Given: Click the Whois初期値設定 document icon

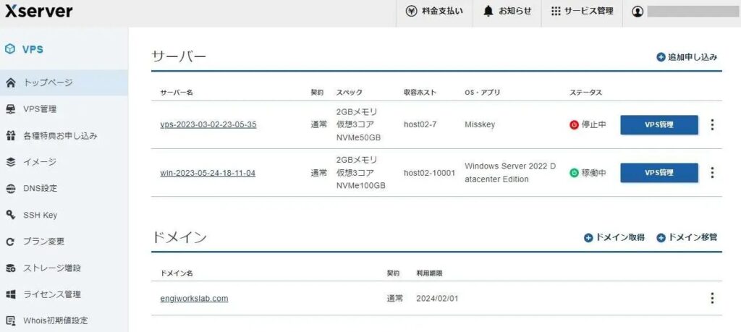Looking at the screenshot, I should [x=10, y=320].
